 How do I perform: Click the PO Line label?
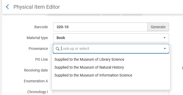coord(42,59)
